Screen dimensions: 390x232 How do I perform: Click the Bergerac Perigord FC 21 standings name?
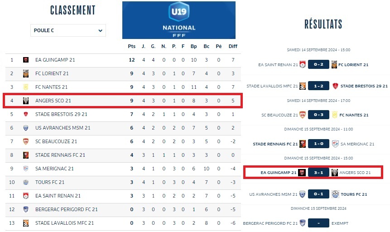click(66, 209)
